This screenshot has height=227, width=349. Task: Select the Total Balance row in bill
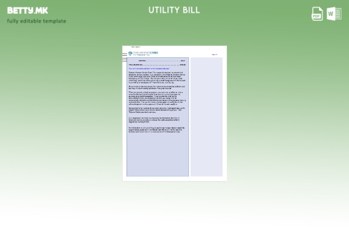point(156,65)
